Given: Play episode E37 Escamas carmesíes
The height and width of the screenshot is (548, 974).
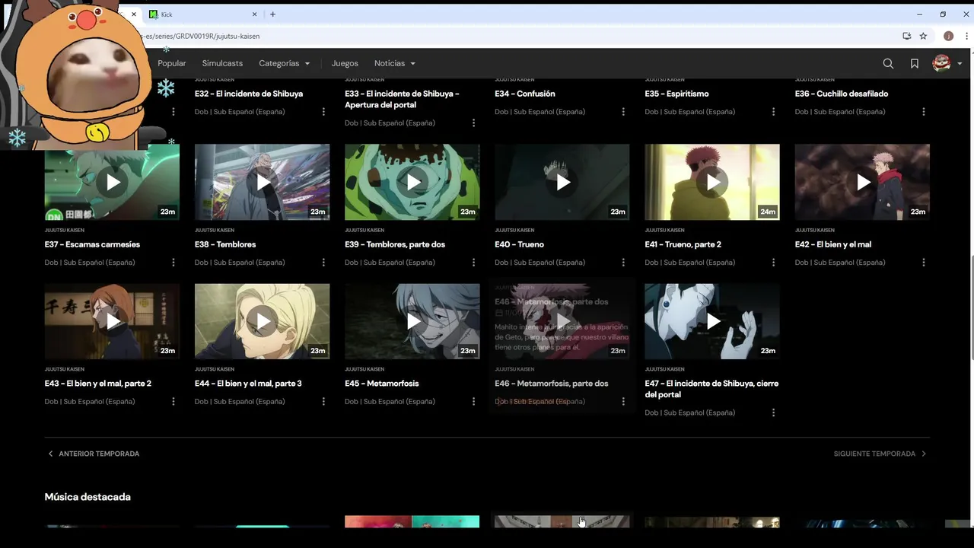Looking at the screenshot, I should tap(112, 182).
